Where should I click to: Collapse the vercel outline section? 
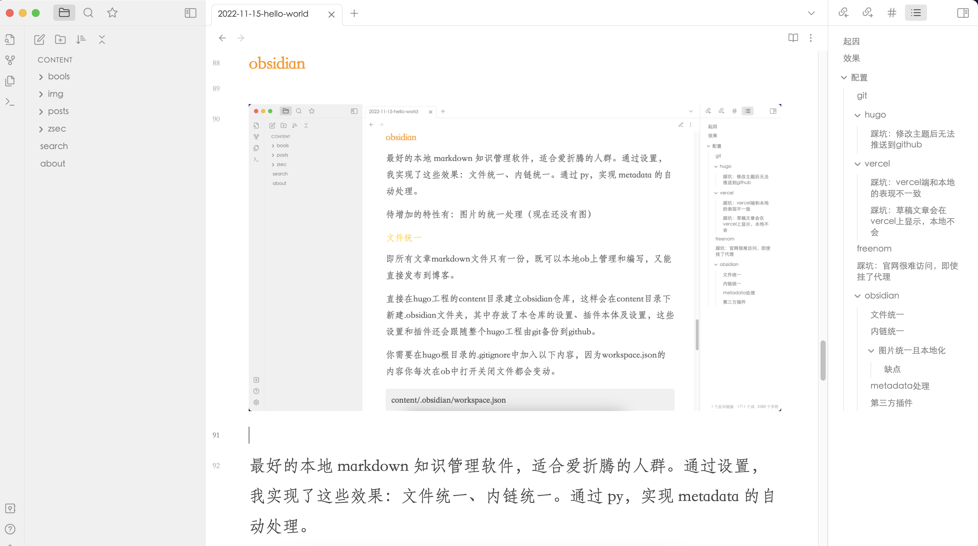(x=857, y=164)
